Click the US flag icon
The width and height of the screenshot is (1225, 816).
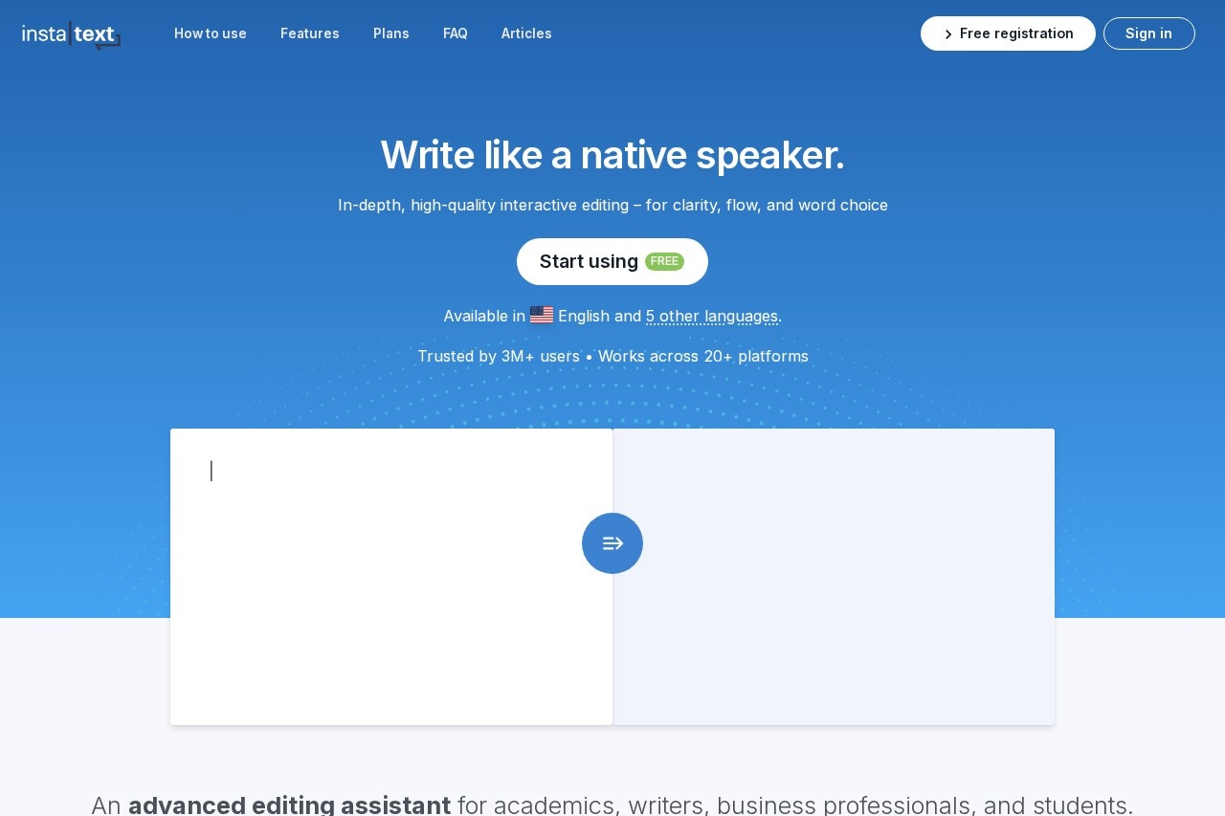point(542,315)
